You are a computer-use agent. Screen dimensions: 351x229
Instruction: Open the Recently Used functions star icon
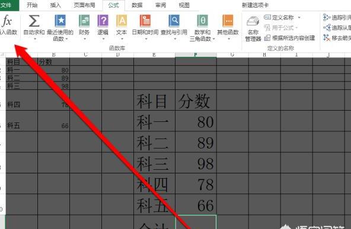[60, 21]
